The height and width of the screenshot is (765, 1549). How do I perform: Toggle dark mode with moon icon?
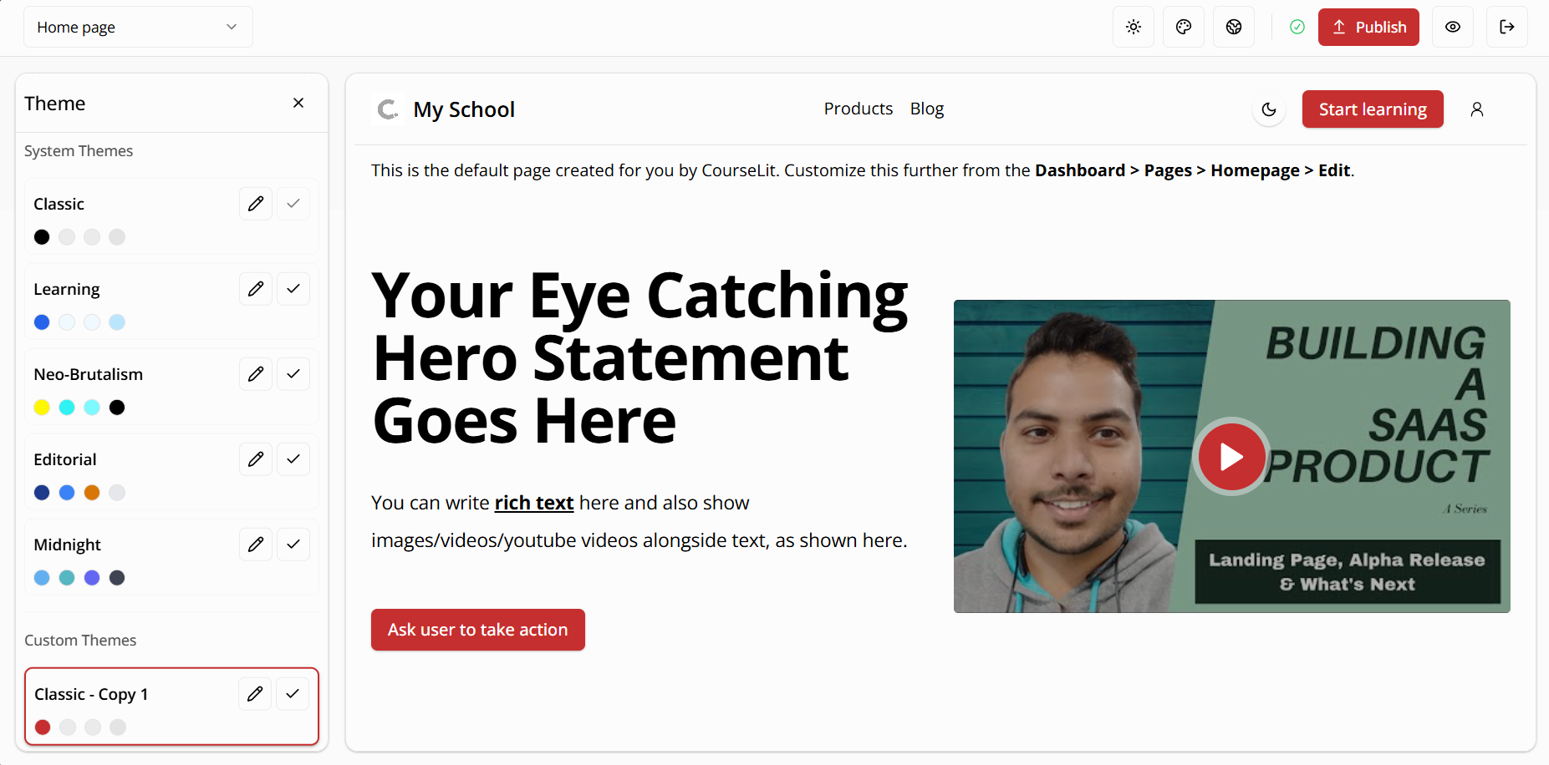(1268, 109)
